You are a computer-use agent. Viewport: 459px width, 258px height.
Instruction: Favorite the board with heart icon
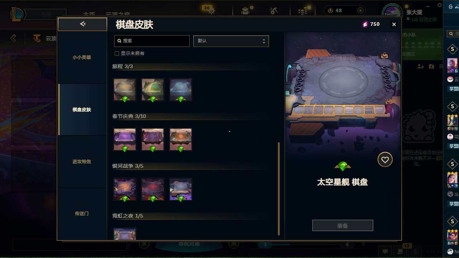coord(385,160)
